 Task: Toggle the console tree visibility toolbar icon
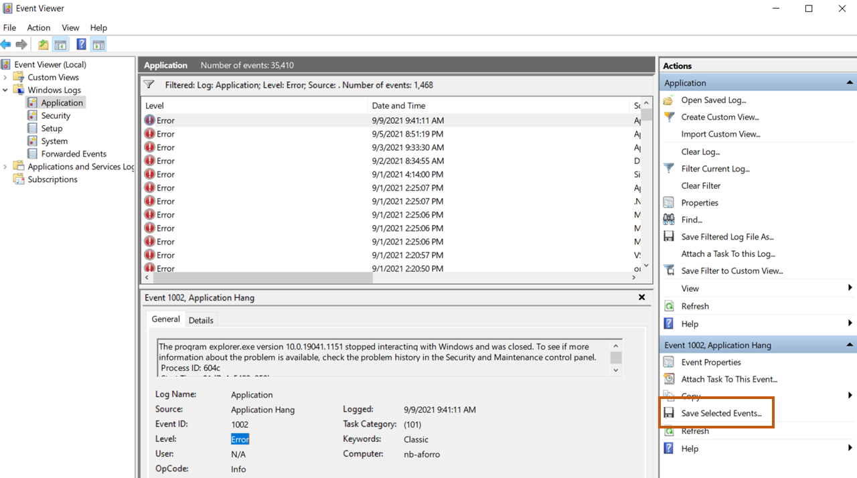click(x=60, y=44)
